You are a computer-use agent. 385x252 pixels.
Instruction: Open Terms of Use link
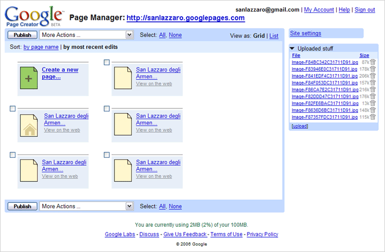tap(226, 235)
